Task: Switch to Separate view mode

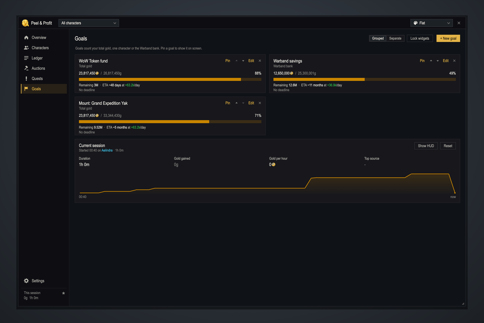Action: tap(395, 38)
